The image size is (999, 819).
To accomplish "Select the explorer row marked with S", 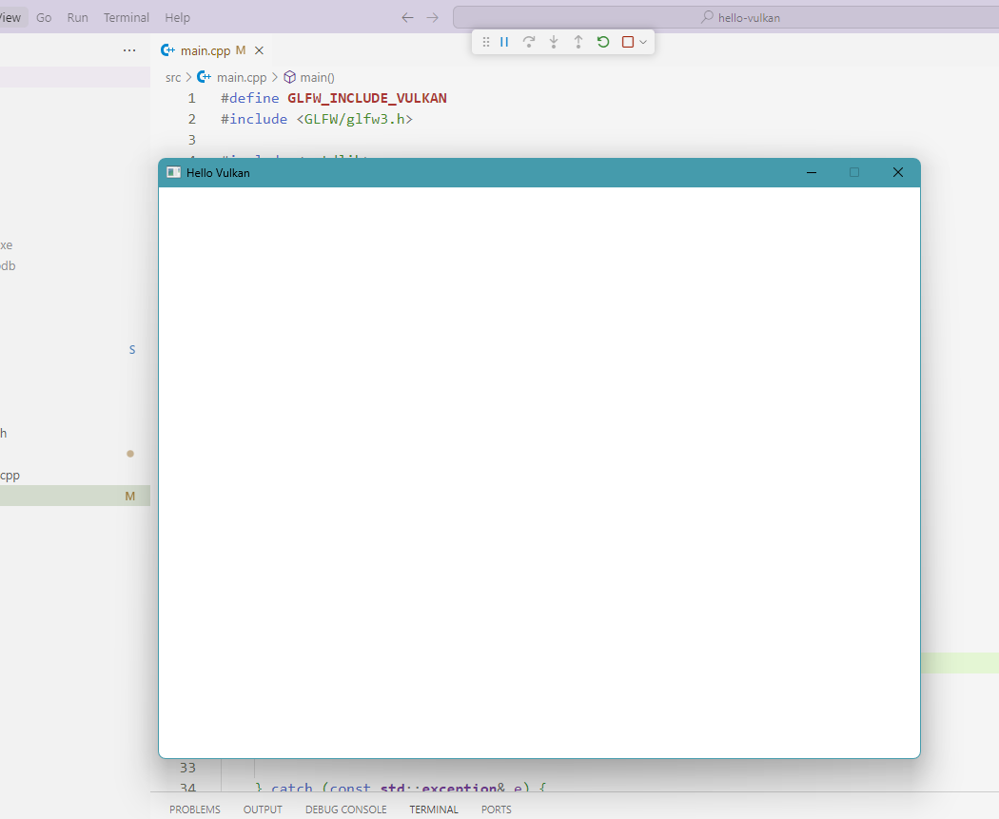I will click(x=75, y=350).
